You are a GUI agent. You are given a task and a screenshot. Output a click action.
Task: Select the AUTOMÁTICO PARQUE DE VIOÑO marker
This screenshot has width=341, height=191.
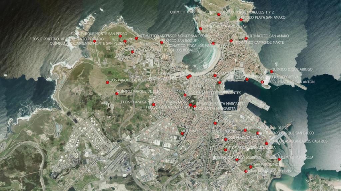[181, 133]
